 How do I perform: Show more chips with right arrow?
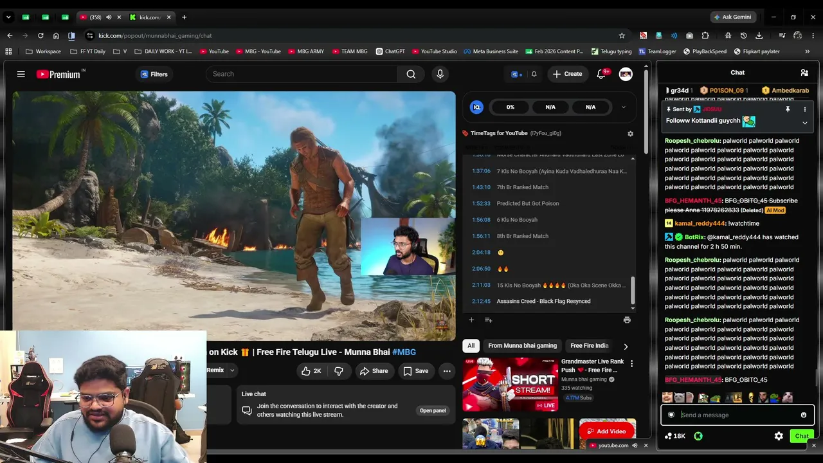pyautogui.click(x=626, y=347)
